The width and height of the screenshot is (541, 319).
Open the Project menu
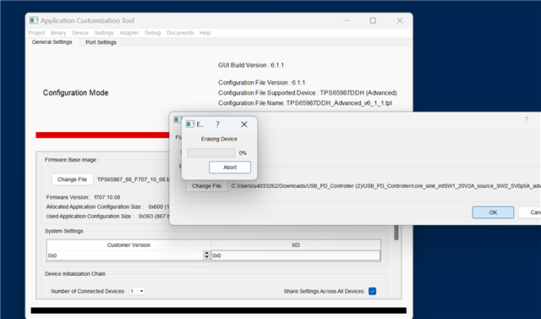coord(36,33)
